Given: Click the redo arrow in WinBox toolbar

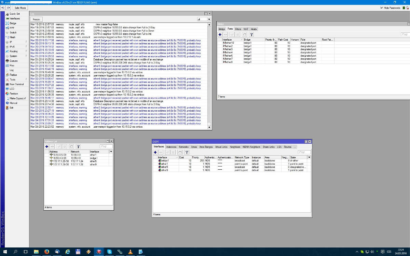Looking at the screenshot, I should [x=9, y=8].
